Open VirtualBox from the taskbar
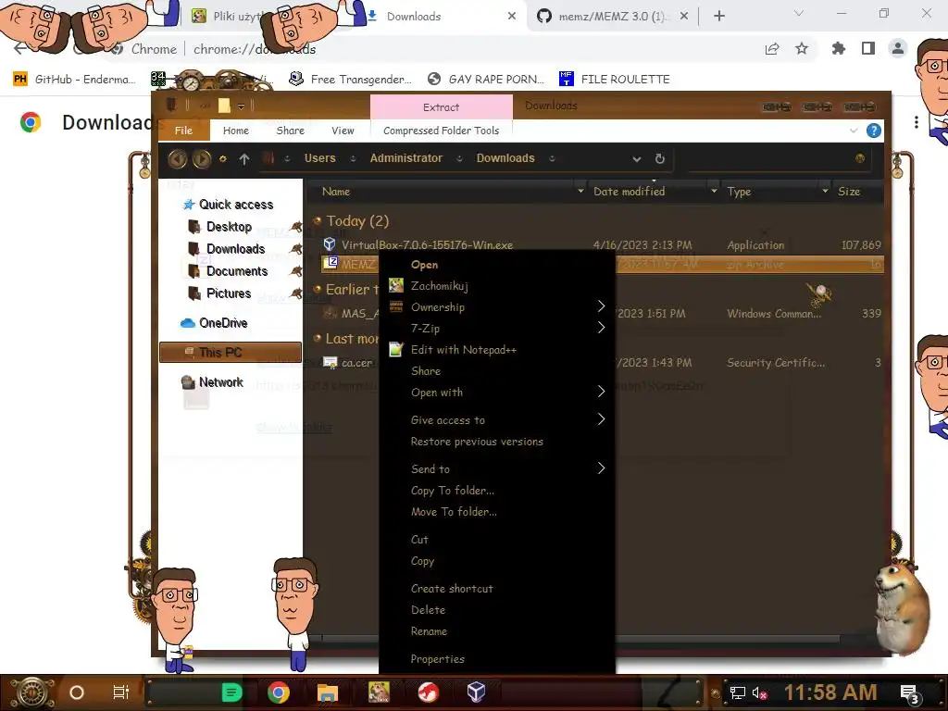 pyautogui.click(x=476, y=692)
